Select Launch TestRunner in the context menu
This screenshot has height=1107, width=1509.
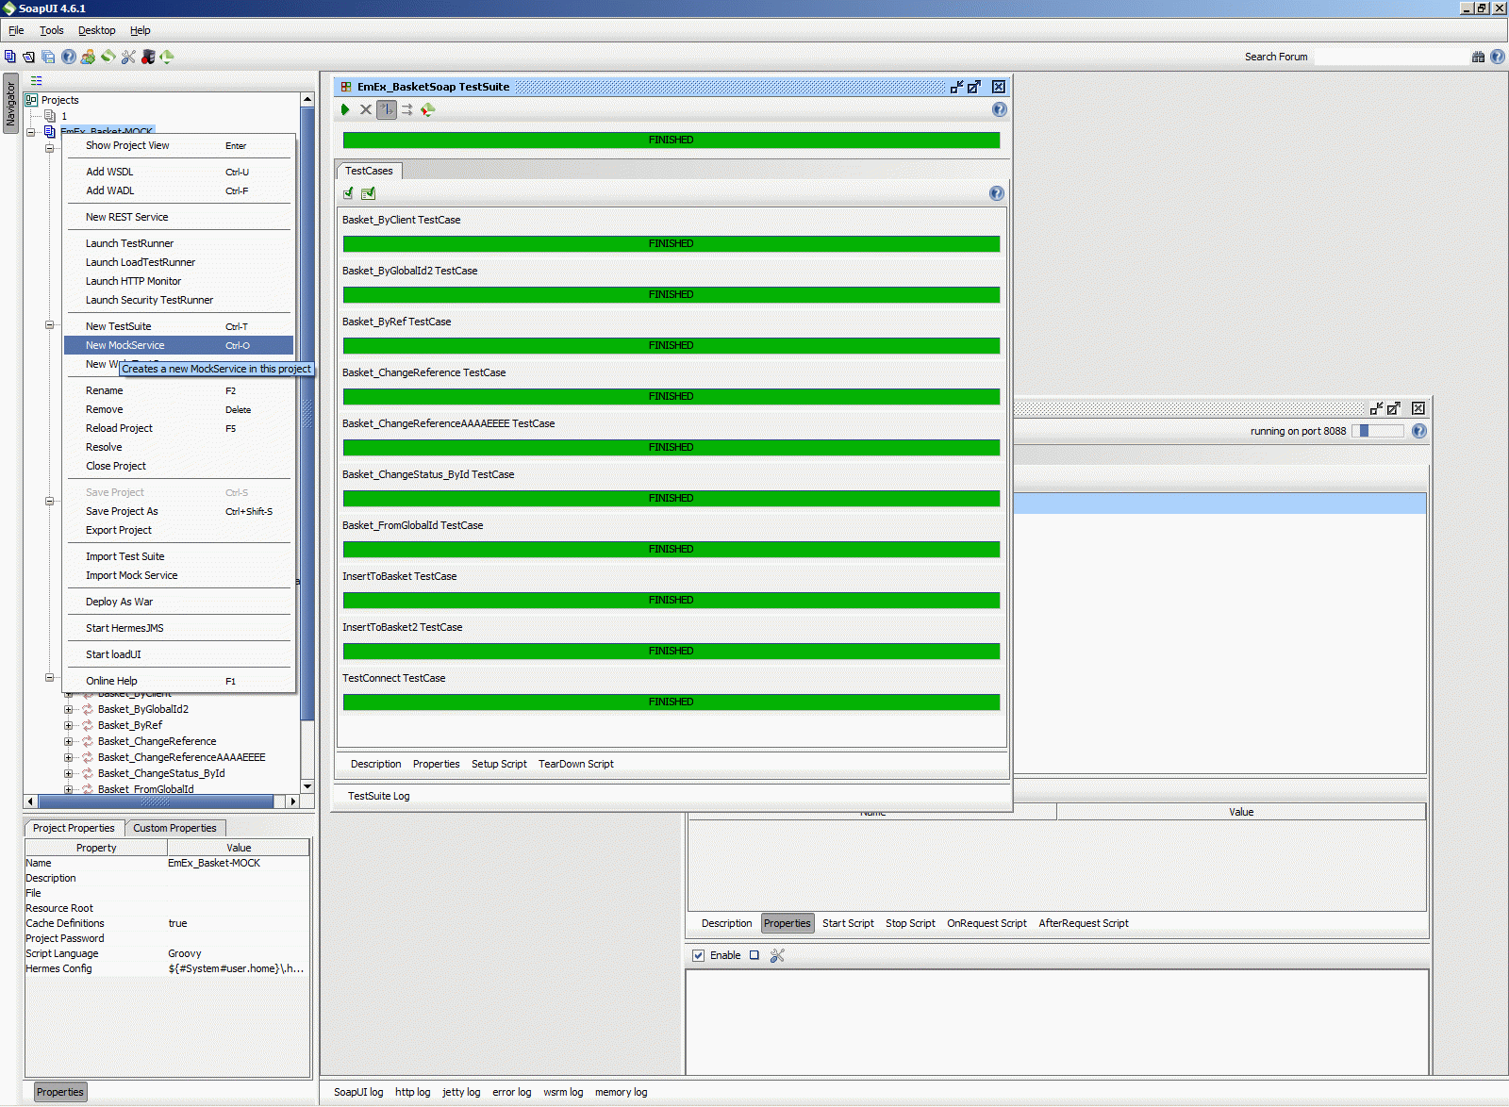pyautogui.click(x=178, y=243)
